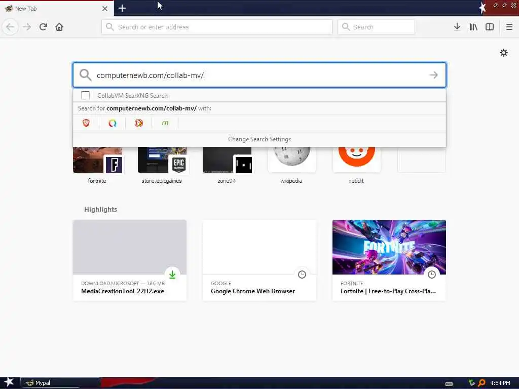The width and height of the screenshot is (519, 389).
Task: Click history clock badge on Google card
Action: 302,274
